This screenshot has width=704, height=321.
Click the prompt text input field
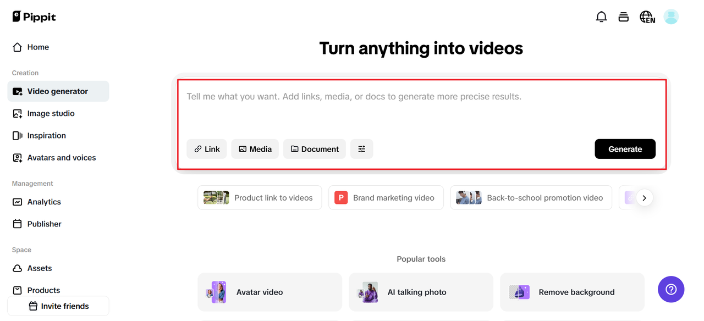[421, 107]
